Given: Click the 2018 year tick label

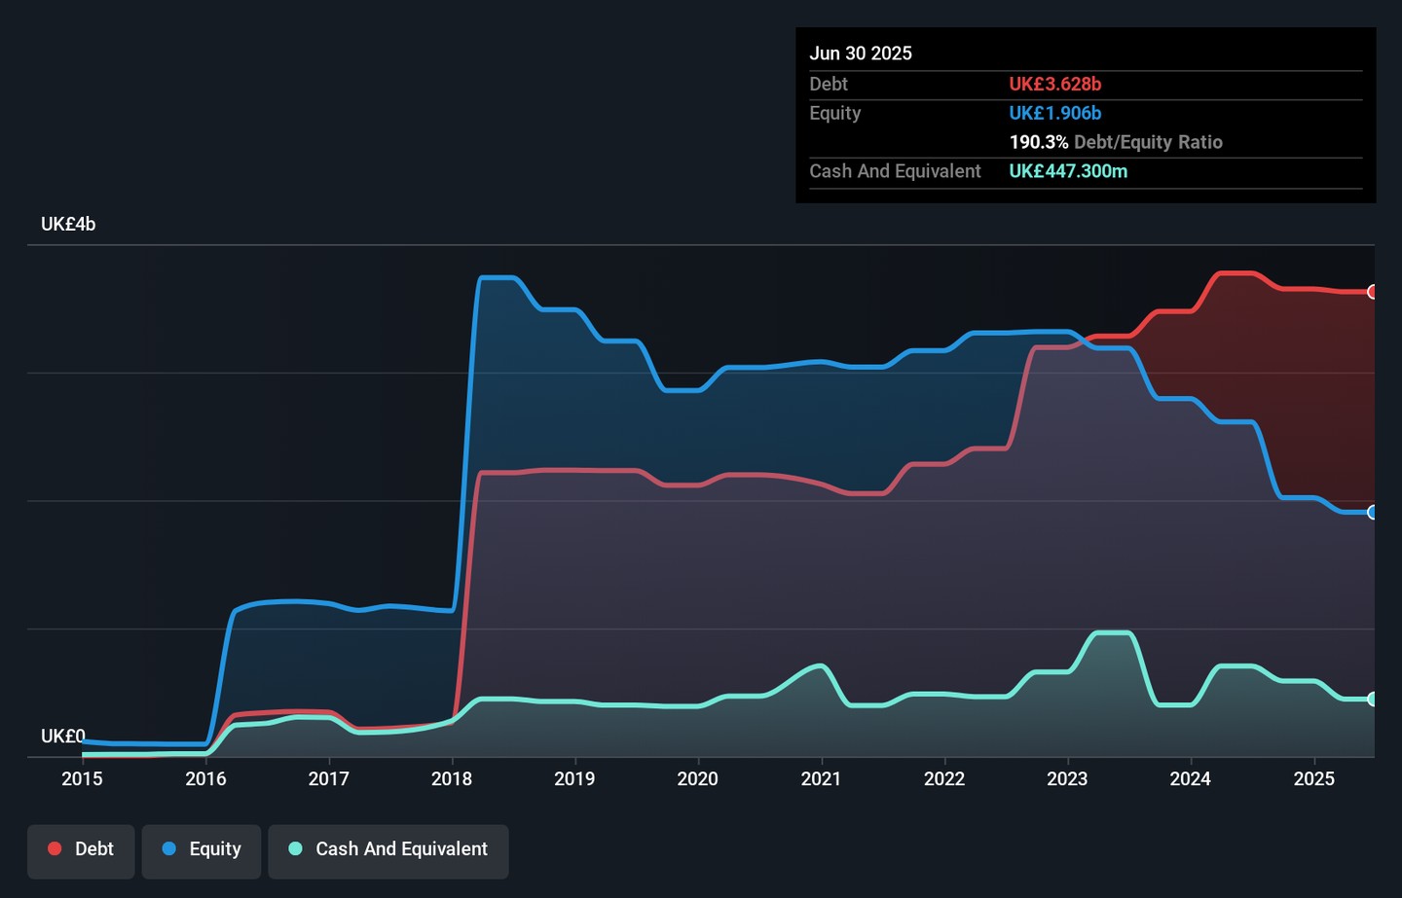Looking at the screenshot, I should [452, 778].
